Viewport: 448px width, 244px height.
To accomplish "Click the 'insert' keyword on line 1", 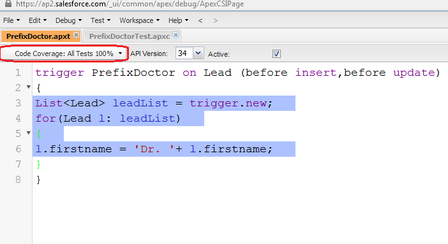I will pyautogui.click(x=316, y=73).
